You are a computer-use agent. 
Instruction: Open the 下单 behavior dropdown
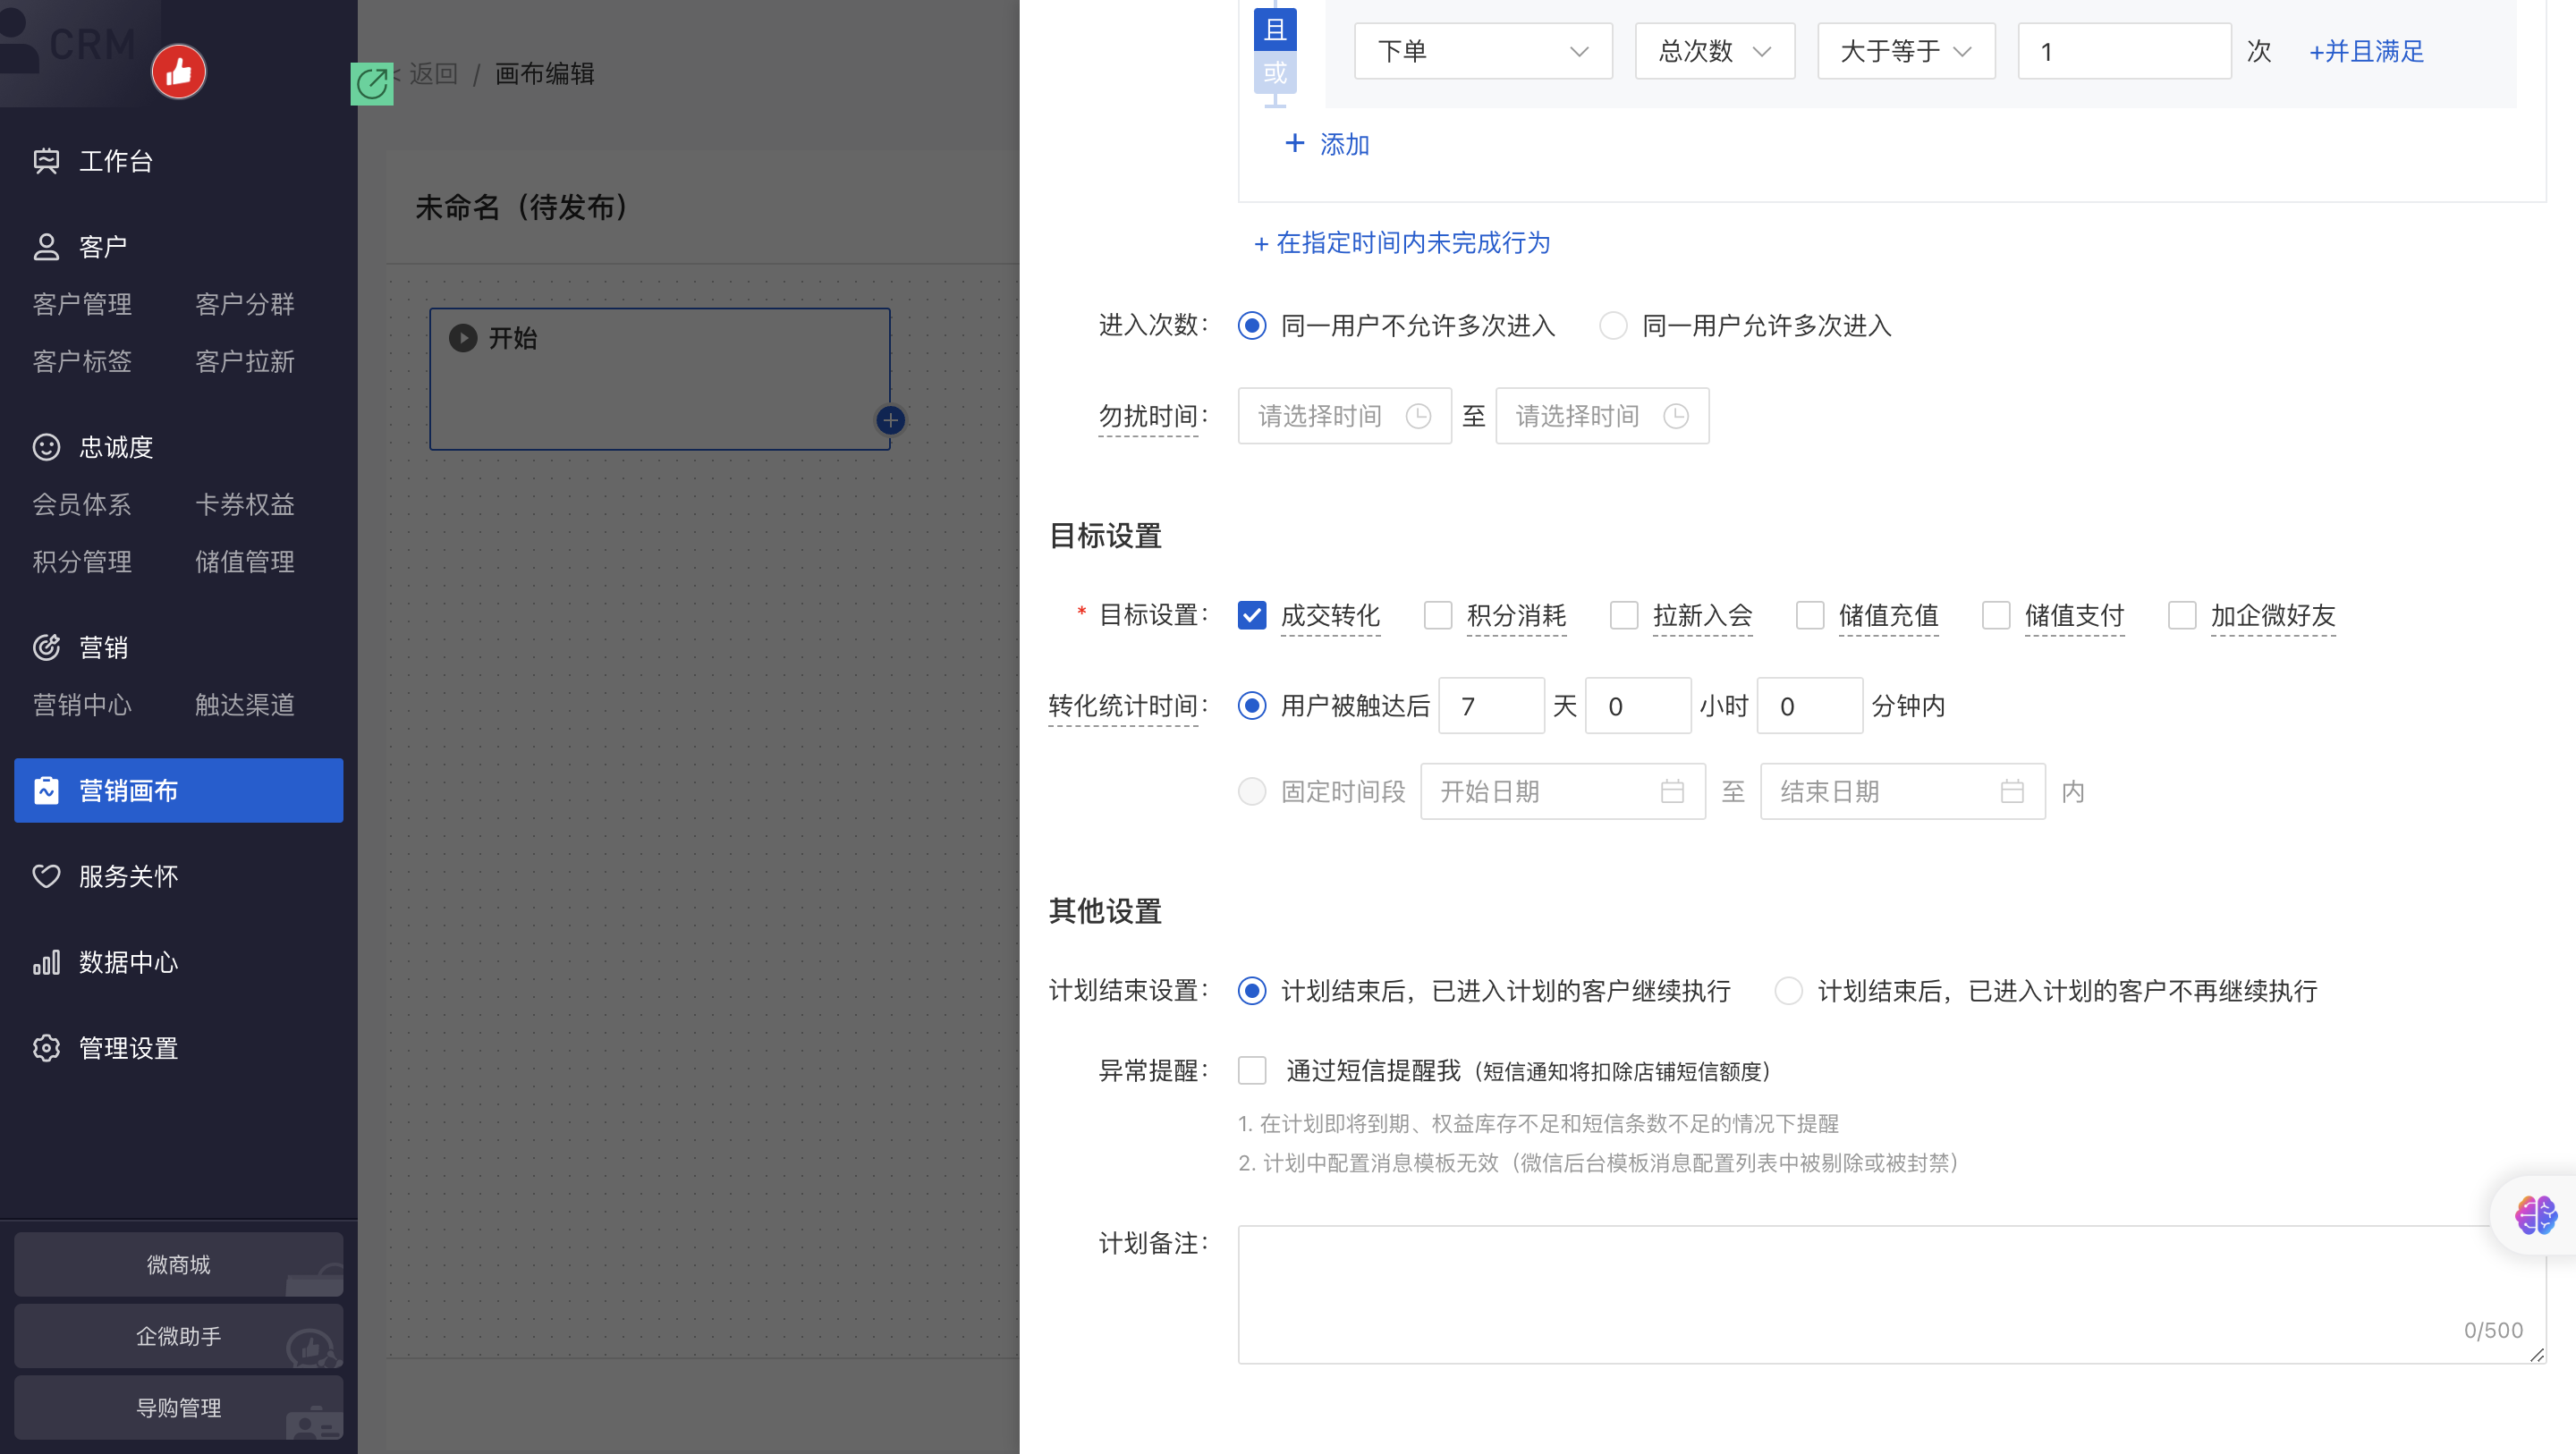[1482, 51]
